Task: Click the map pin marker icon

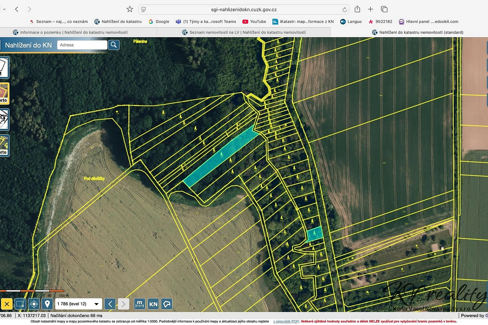Action: (x=47, y=304)
